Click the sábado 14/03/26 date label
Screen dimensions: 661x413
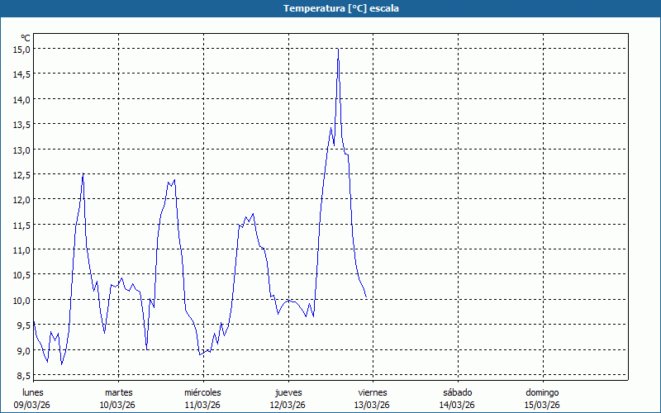pyautogui.click(x=457, y=399)
